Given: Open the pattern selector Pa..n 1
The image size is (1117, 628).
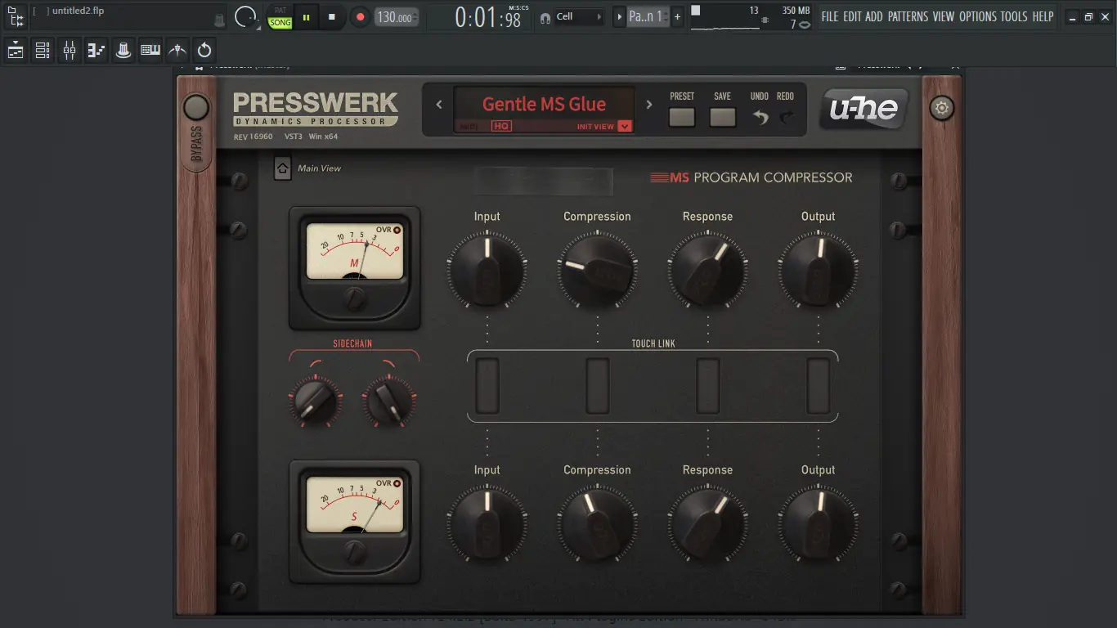Looking at the screenshot, I should click(x=648, y=16).
